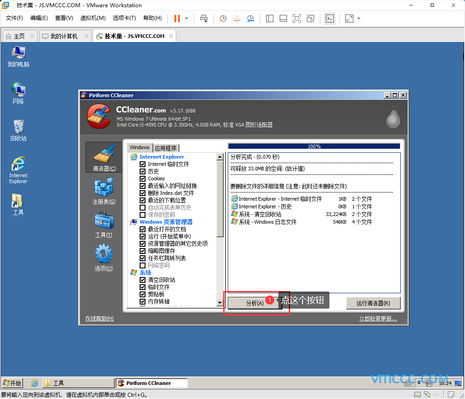
Task: Click the 分析(A) analyze button
Action: coord(255,303)
